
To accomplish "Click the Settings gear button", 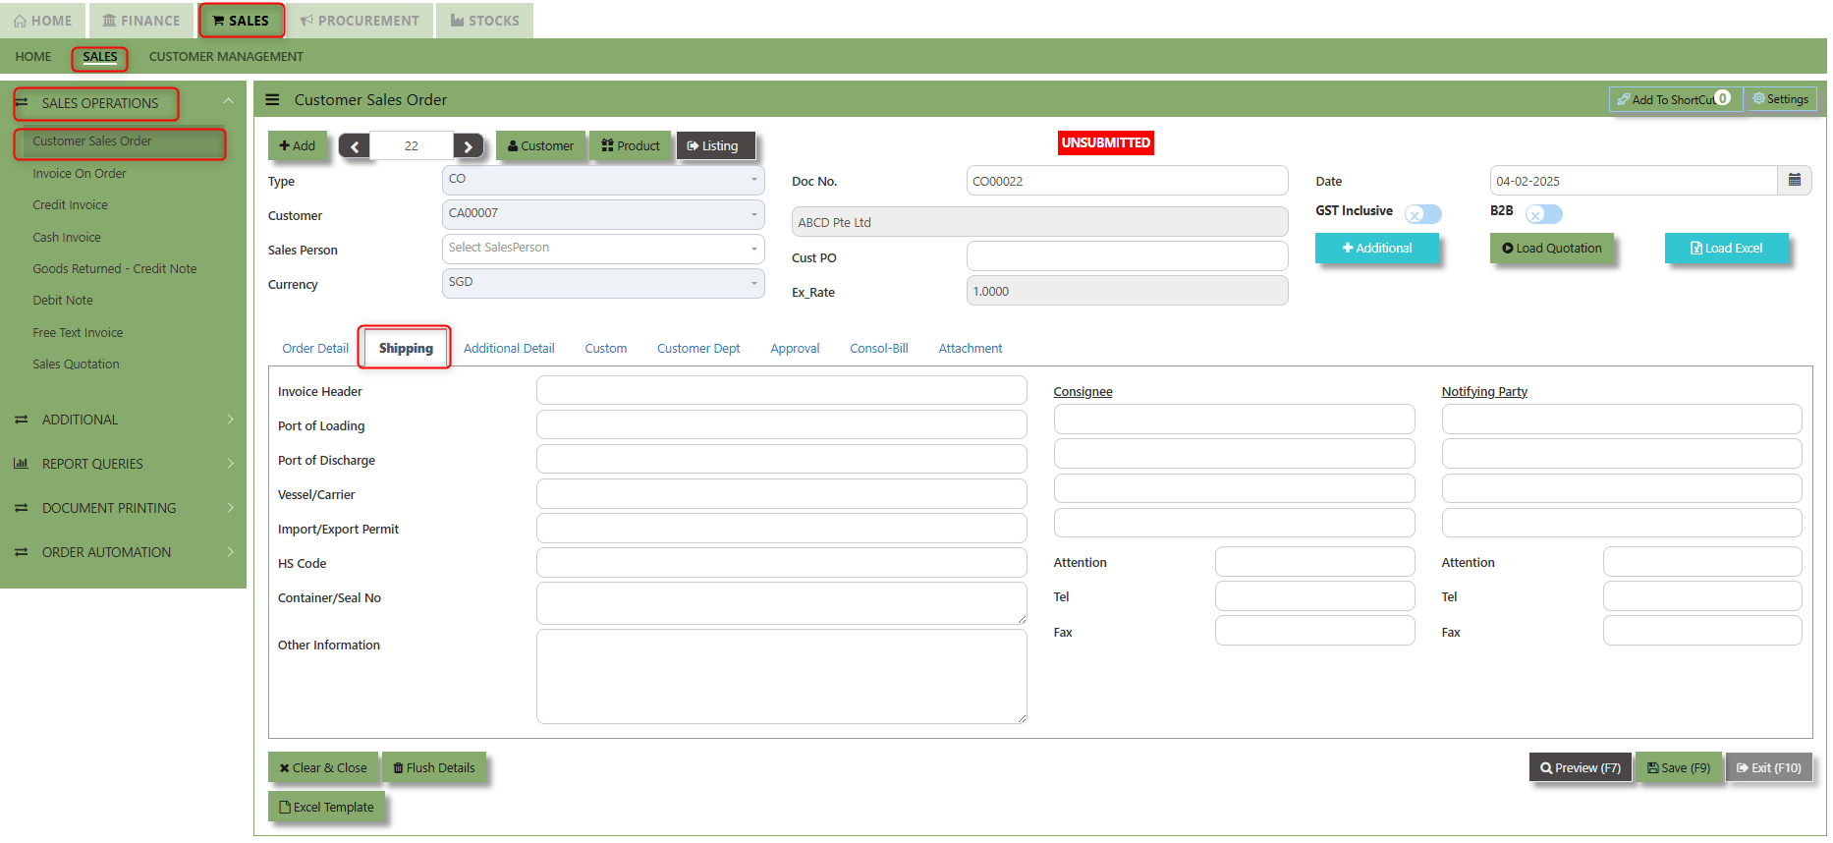I will [1780, 99].
